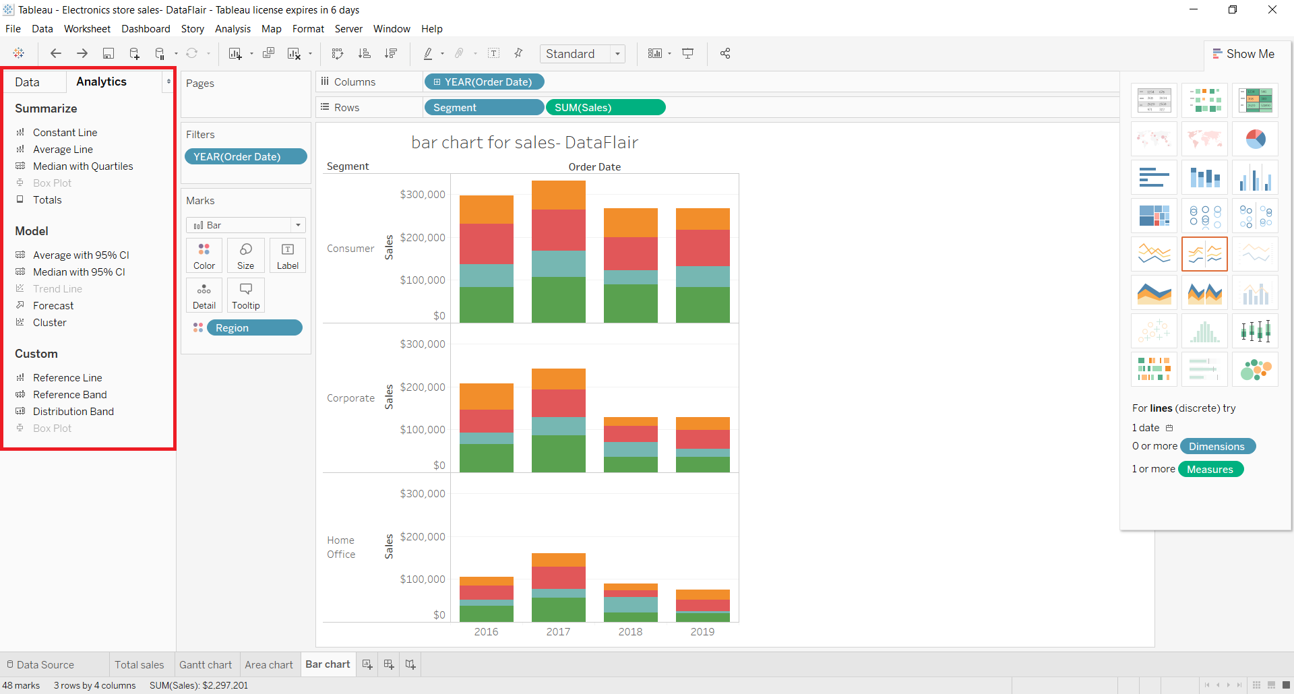Save the workbook using the disk icon
Screen dimensions: 1294x694
click(x=108, y=53)
